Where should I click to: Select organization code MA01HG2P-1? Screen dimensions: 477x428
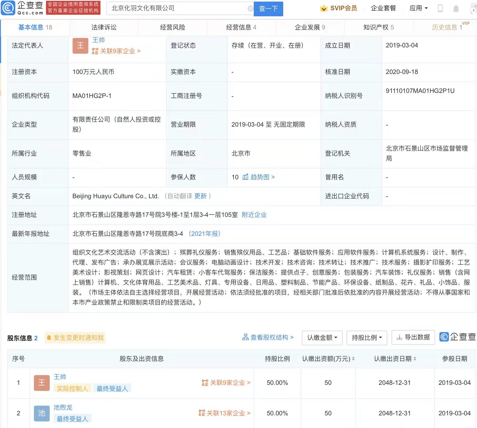tap(92, 96)
